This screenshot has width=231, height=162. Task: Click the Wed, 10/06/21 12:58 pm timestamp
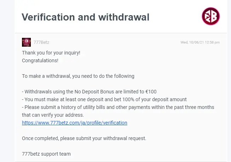pos(200,42)
